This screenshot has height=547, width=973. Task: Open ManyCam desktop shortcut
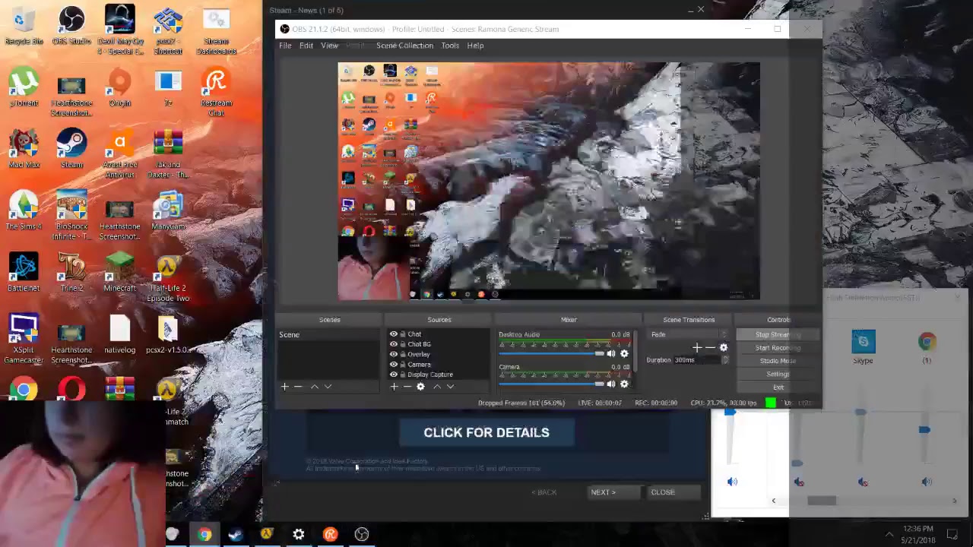(x=168, y=210)
